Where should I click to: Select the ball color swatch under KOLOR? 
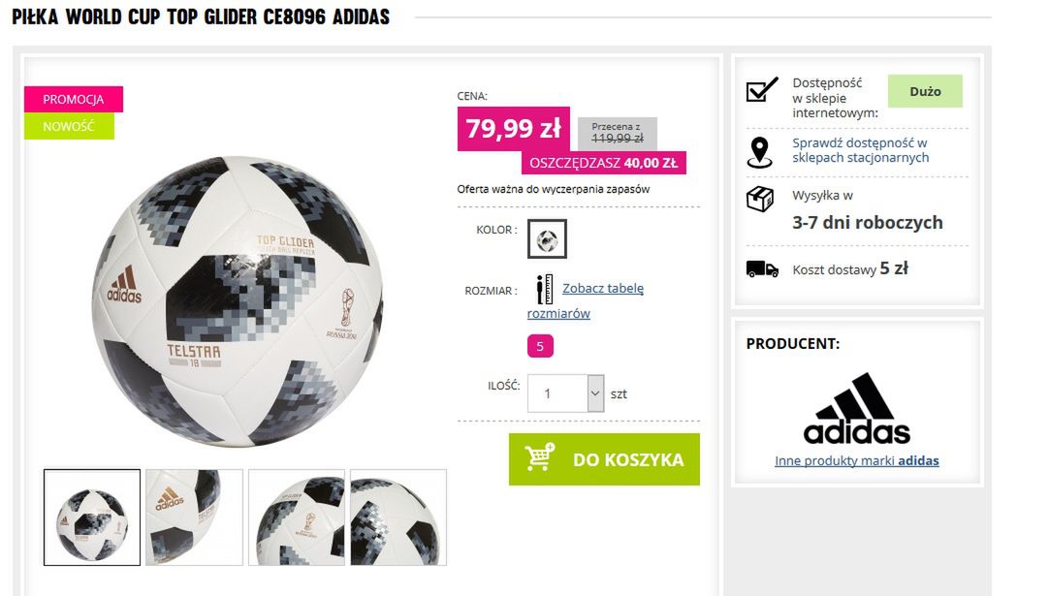point(547,238)
